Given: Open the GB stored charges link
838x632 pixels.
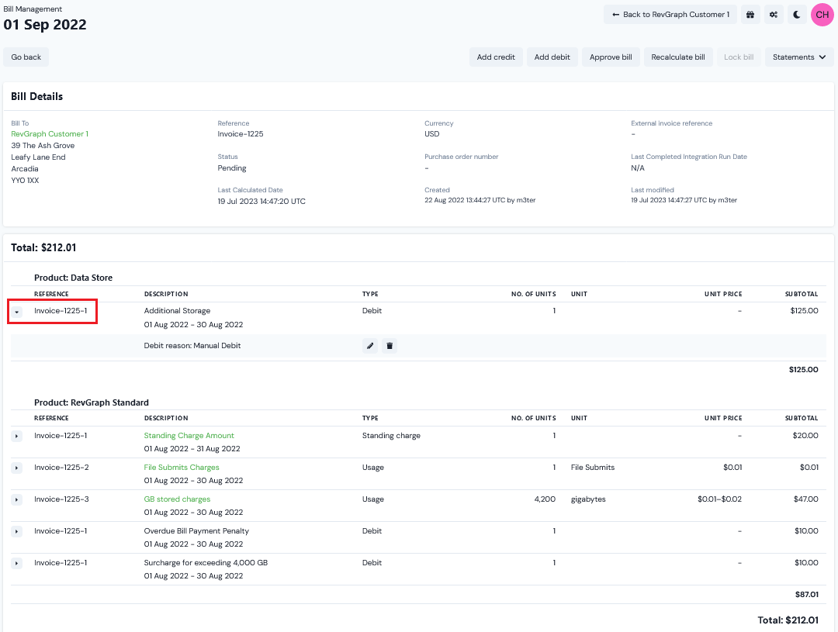Looking at the screenshot, I should pyautogui.click(x=177, y=499).
